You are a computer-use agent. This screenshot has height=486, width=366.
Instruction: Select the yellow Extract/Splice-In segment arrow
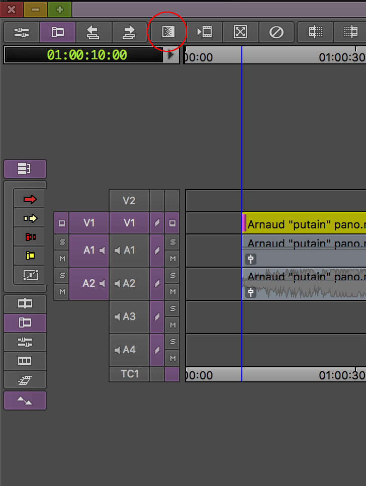coord(30,218)
